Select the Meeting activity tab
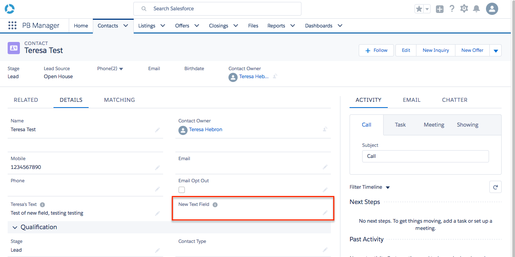This screenshot has width=515, height=257. 434,125
